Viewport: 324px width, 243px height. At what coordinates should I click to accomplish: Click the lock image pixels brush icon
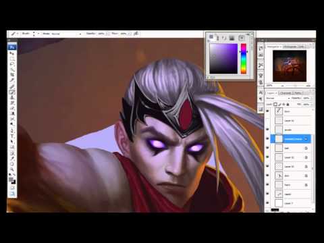click(279, 104)
